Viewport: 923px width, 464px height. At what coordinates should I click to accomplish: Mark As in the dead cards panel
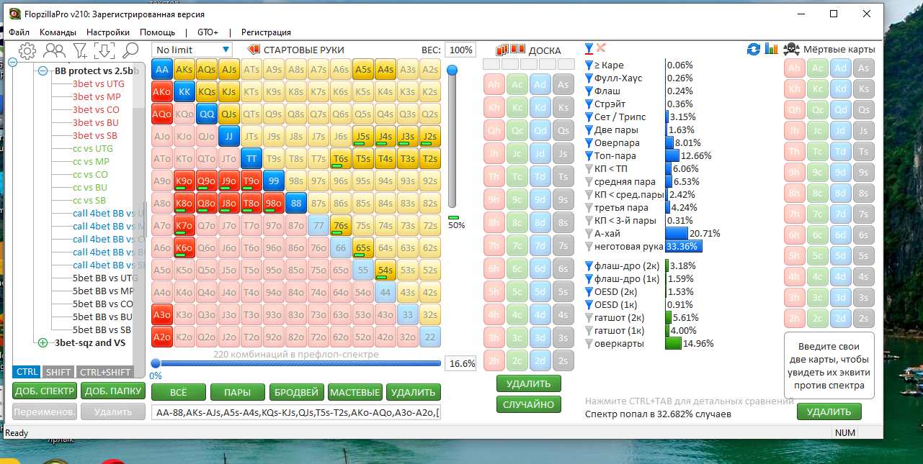(864, 69)
